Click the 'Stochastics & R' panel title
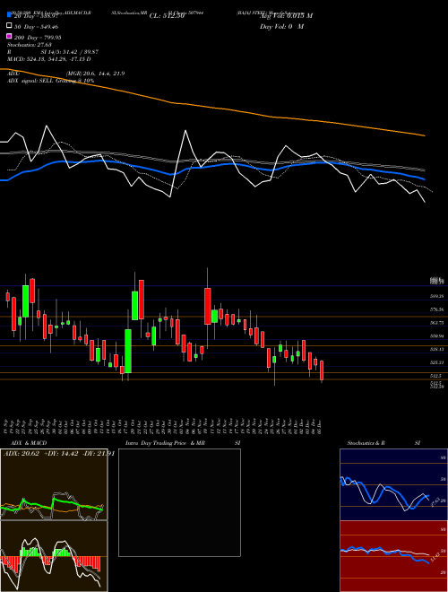The width and height of the screenshot is (448, 592). pyautogui.click(x=366, y=443)
